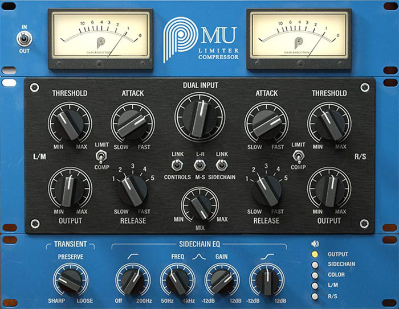Select the COLOR monitor radio button

coord(315,275)
